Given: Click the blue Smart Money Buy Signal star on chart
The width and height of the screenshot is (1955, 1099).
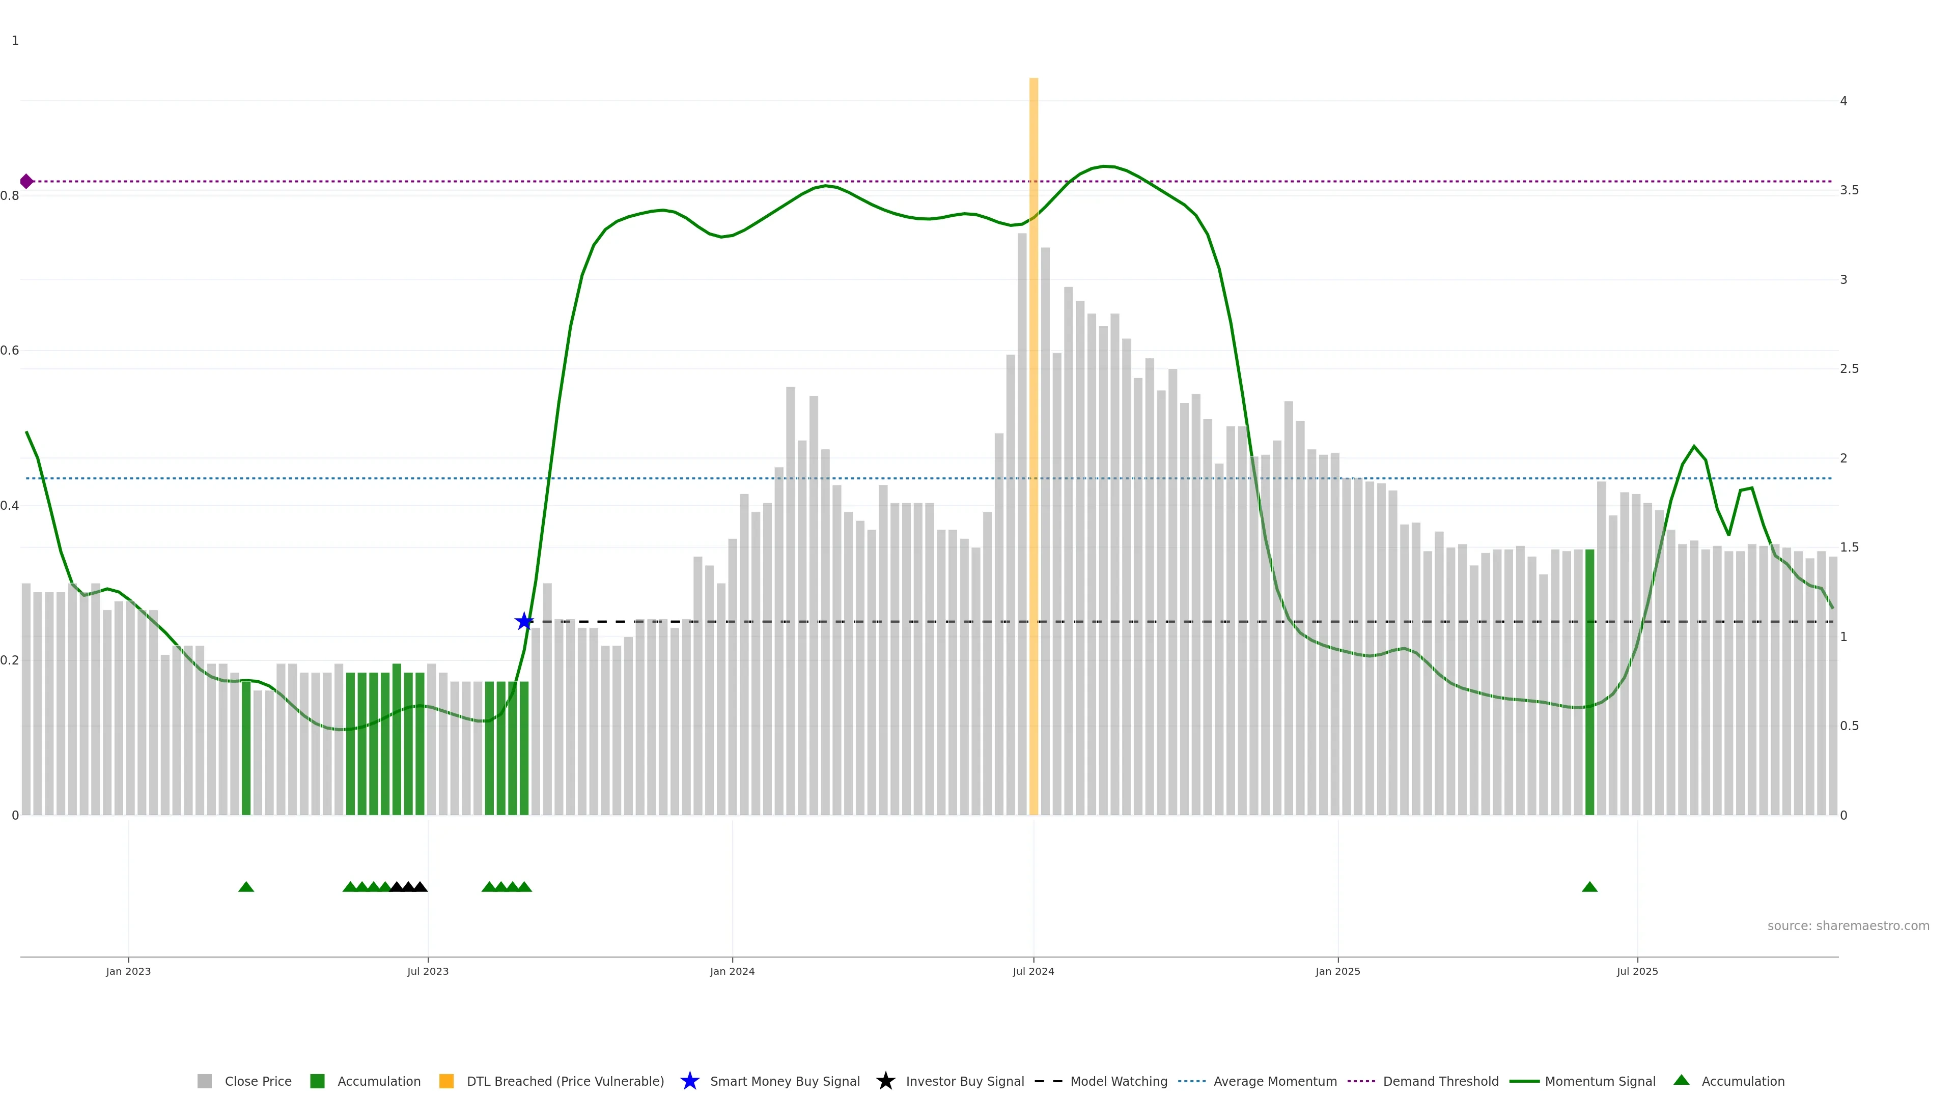Looking at the screenshot, I should point(524,621).
